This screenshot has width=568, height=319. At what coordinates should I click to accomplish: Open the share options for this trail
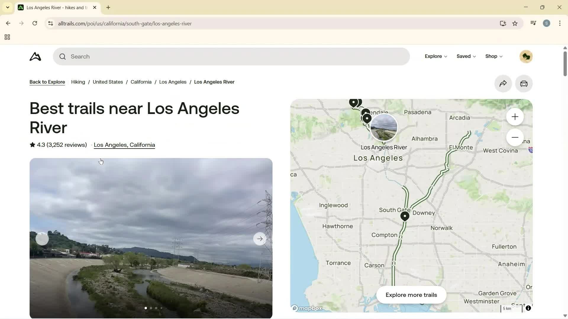coord(503,84)
